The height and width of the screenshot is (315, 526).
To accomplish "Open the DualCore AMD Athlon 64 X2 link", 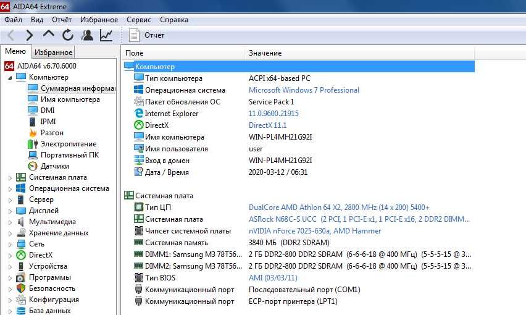I will (x=339, y=208).
